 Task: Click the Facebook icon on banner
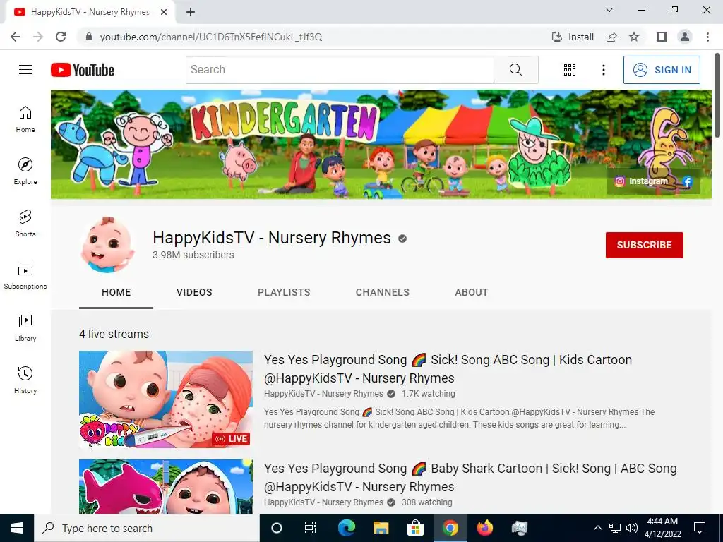point(688,181)
